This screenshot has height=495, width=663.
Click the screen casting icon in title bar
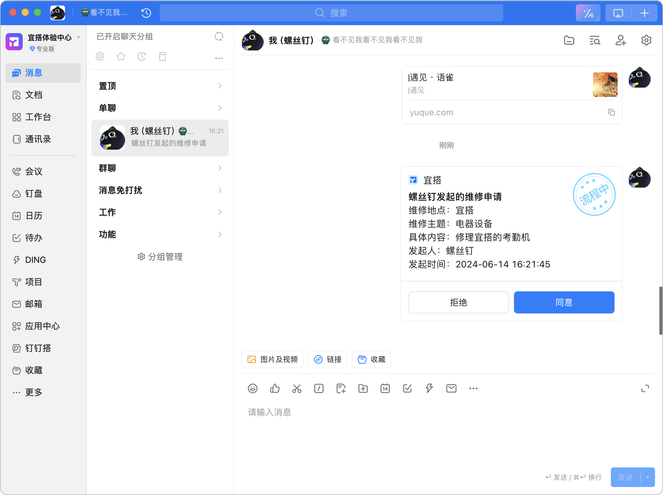coord(618,13)
